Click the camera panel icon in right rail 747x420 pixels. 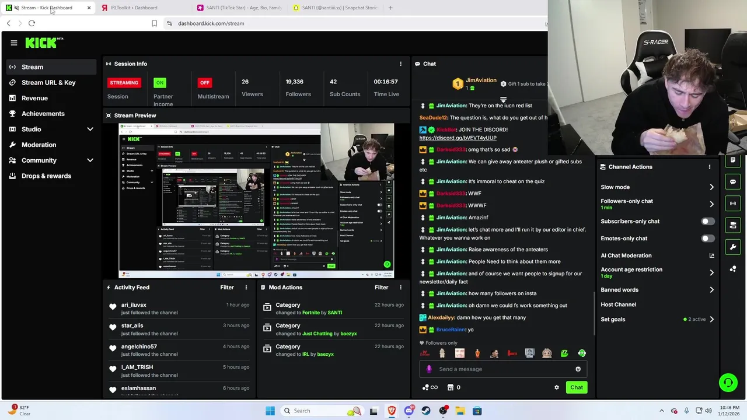[733, 225]
